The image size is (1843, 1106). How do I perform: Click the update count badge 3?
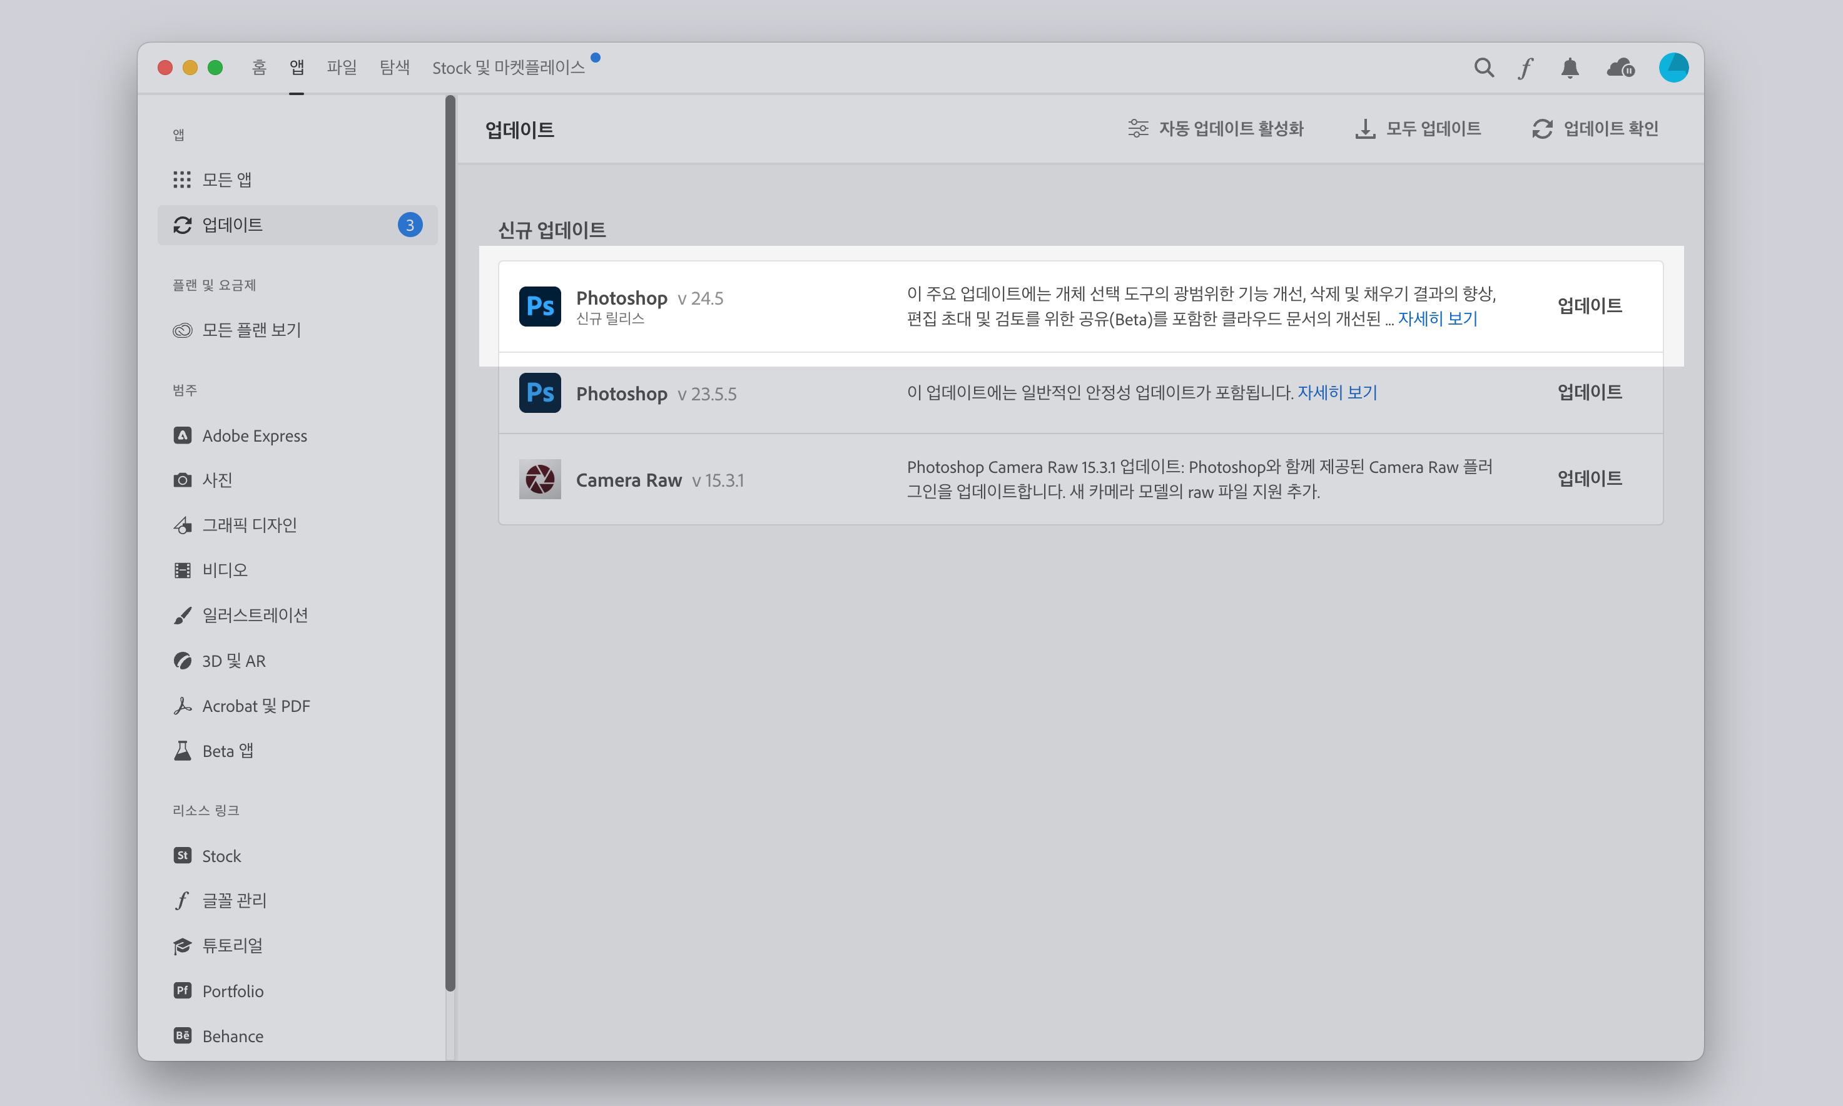(410, 225)
